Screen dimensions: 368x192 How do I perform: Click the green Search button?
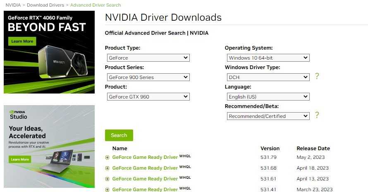click(119, 135)
